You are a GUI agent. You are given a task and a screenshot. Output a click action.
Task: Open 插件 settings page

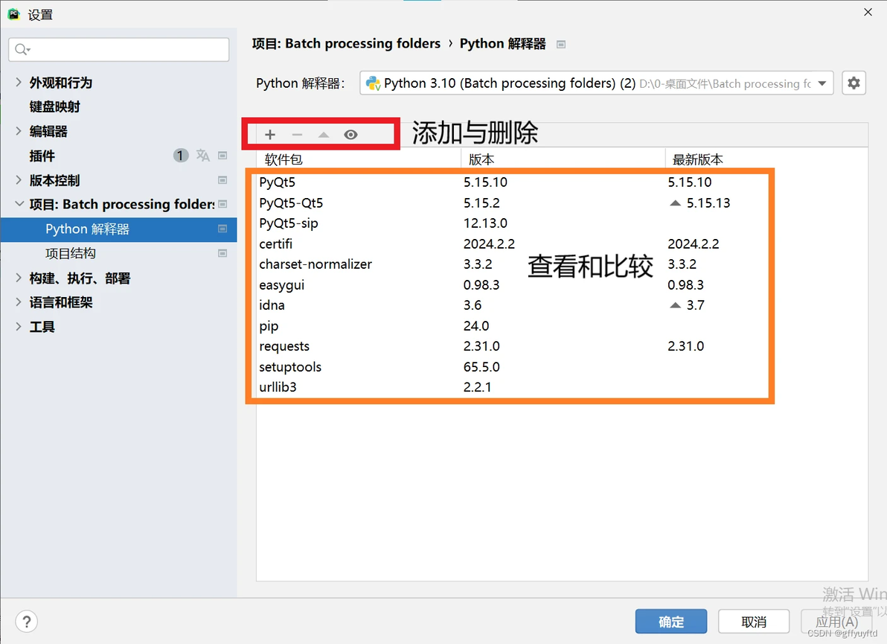pyautogui.click(x=42, y=156)
